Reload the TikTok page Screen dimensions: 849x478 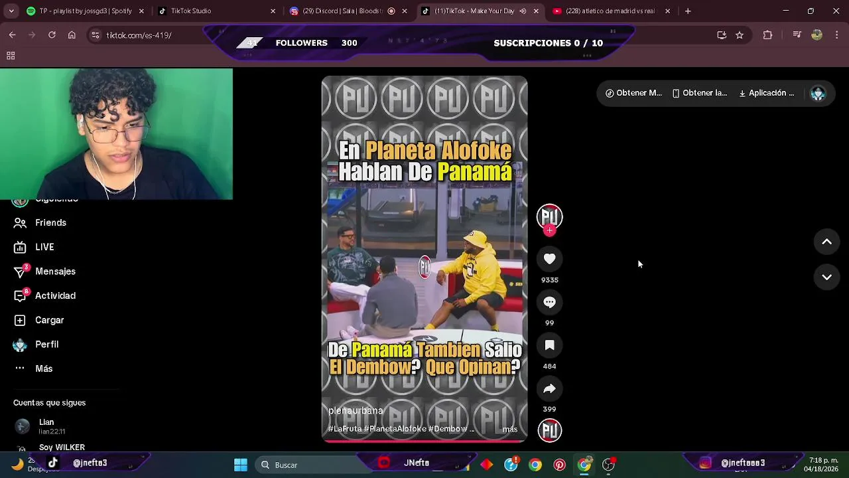(x=52, y=35)
